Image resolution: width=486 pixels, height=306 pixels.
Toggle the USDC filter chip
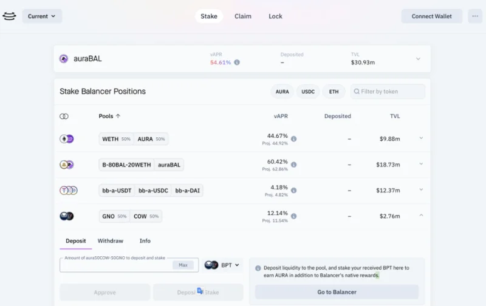click(308, 92)
